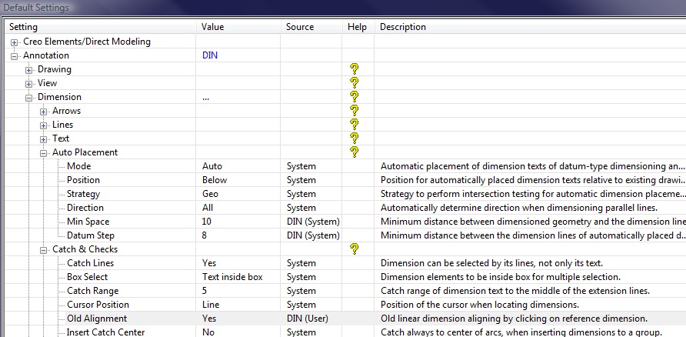This screenshot has width=686, height=337.
Task: Expand the Arrows settings group
Action: click(x=44, y=111)
